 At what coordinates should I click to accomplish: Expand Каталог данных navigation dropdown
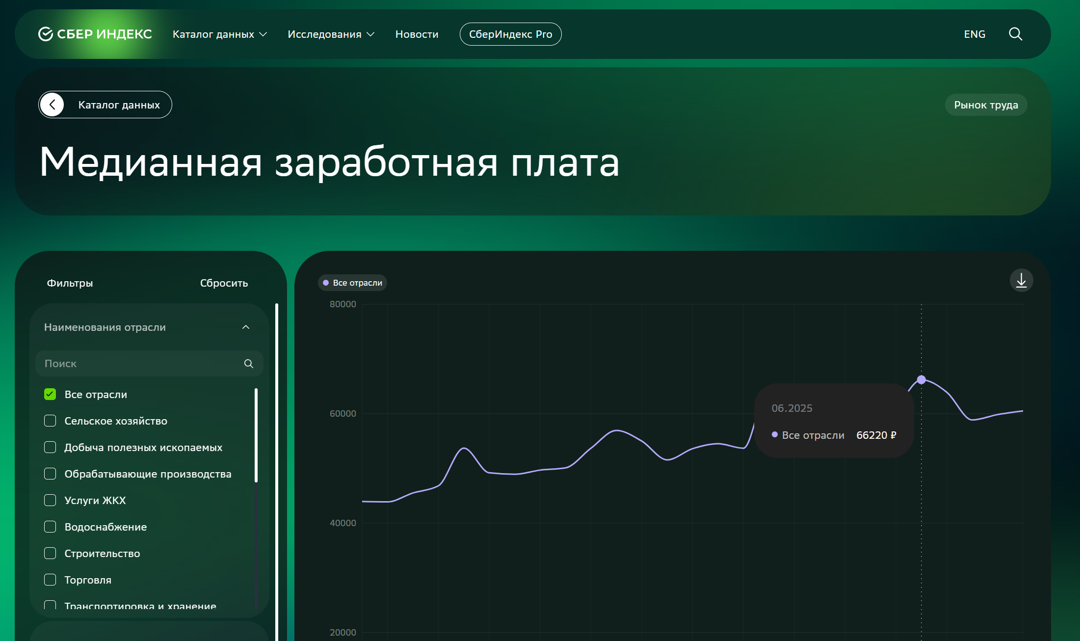[x=219, y=34]
